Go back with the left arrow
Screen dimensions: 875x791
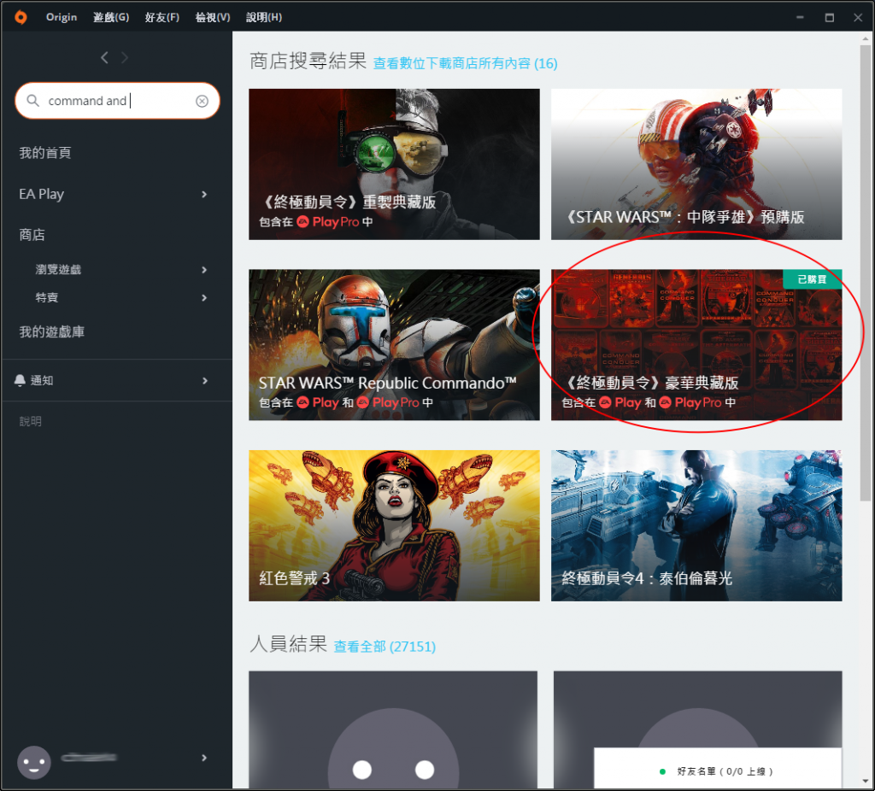pyautogui.click(x=104, y=57)
